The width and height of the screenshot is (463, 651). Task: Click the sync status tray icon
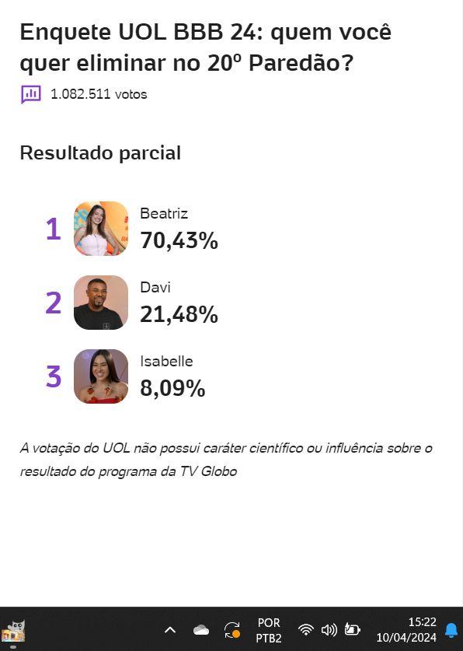[x=232, y=630]
